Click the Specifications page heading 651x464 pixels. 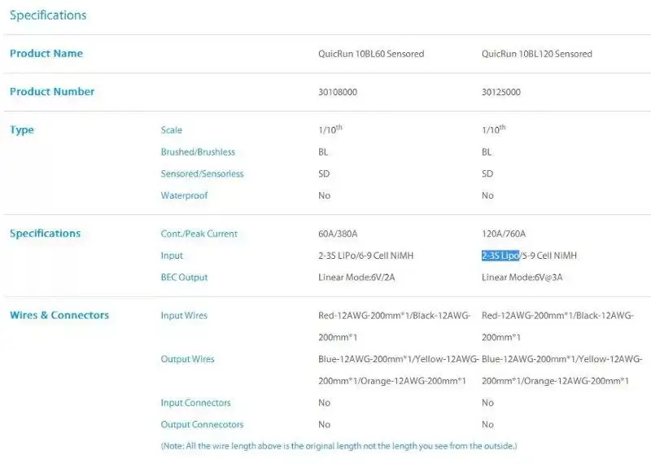(48, 15)
